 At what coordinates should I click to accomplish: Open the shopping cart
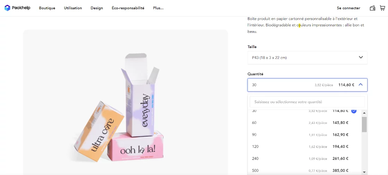point(382,8)
